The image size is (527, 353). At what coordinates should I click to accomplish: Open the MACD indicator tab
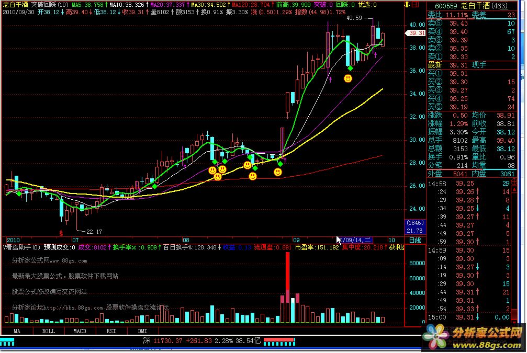click(80, 331)
